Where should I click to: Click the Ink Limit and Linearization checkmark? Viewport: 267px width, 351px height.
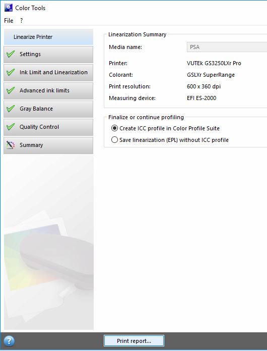pyautogui.click(x=11, y=72)
